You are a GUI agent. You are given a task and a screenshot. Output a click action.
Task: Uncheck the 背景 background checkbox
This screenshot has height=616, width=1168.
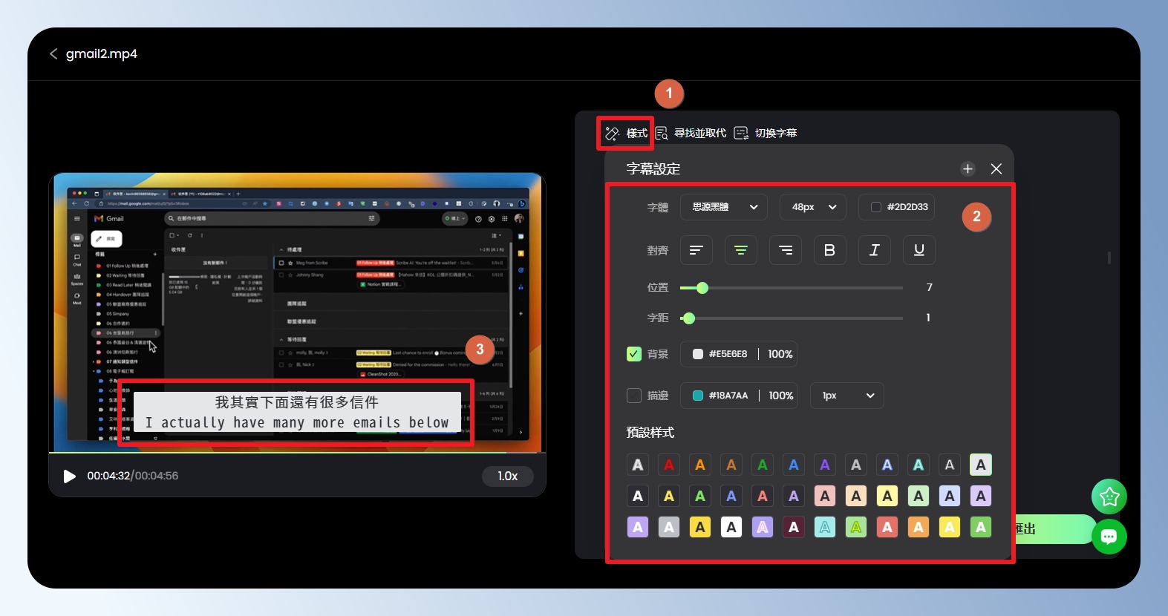click(634, 354)
